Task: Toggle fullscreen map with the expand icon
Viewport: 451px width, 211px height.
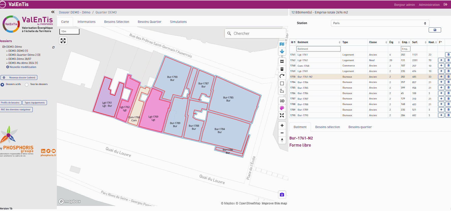Action: [63, 41]
